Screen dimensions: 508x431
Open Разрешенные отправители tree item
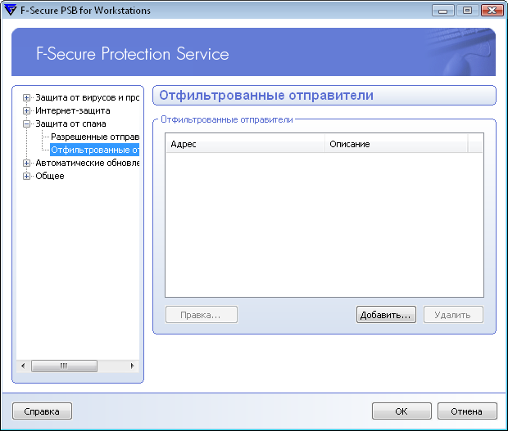coord(95,137)
